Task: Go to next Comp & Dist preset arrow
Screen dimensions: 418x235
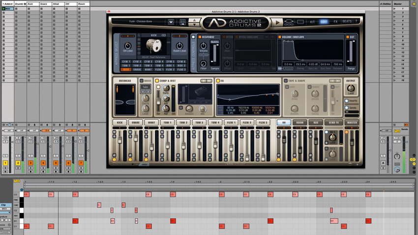Action: (x=209, y=81)
